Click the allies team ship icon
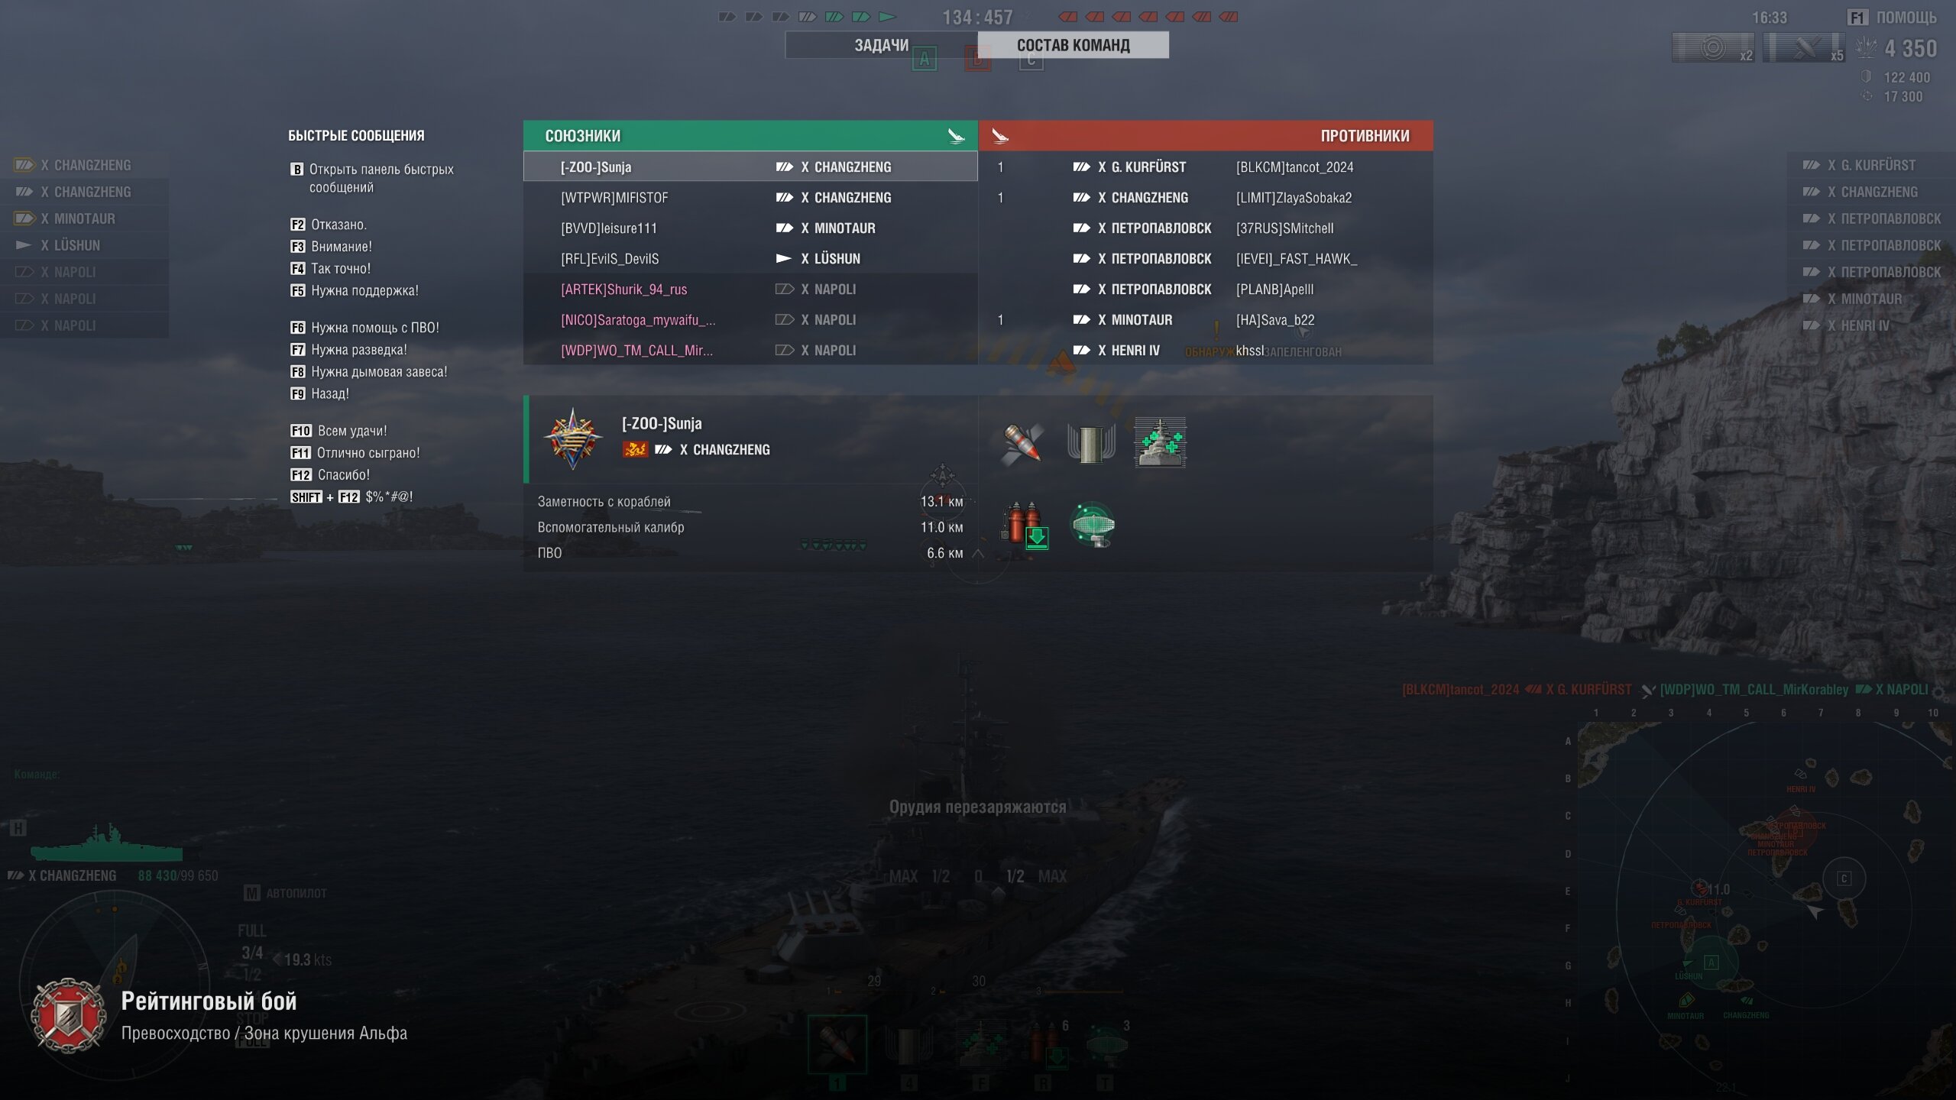Image resolution: width=1956 pixels, height=1100 pixels. point(956,136)
